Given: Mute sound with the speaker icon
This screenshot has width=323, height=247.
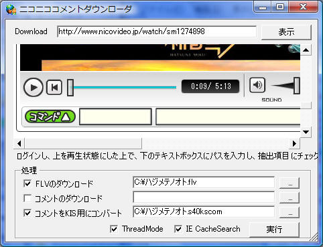Looking at the screenshot, I should pos(257,85).
